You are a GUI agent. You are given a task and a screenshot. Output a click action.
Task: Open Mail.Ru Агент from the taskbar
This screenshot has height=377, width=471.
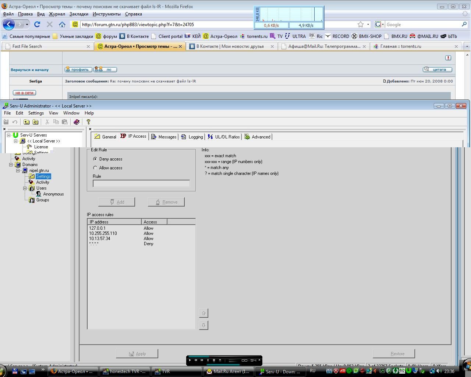click(228, 371)
